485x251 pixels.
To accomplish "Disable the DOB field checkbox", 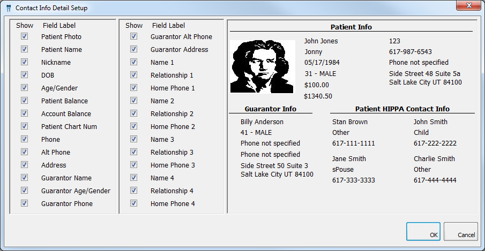I will (24, 75).
